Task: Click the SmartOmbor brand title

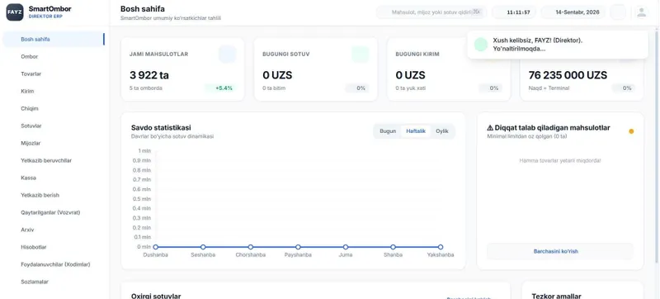Action: 49,9
